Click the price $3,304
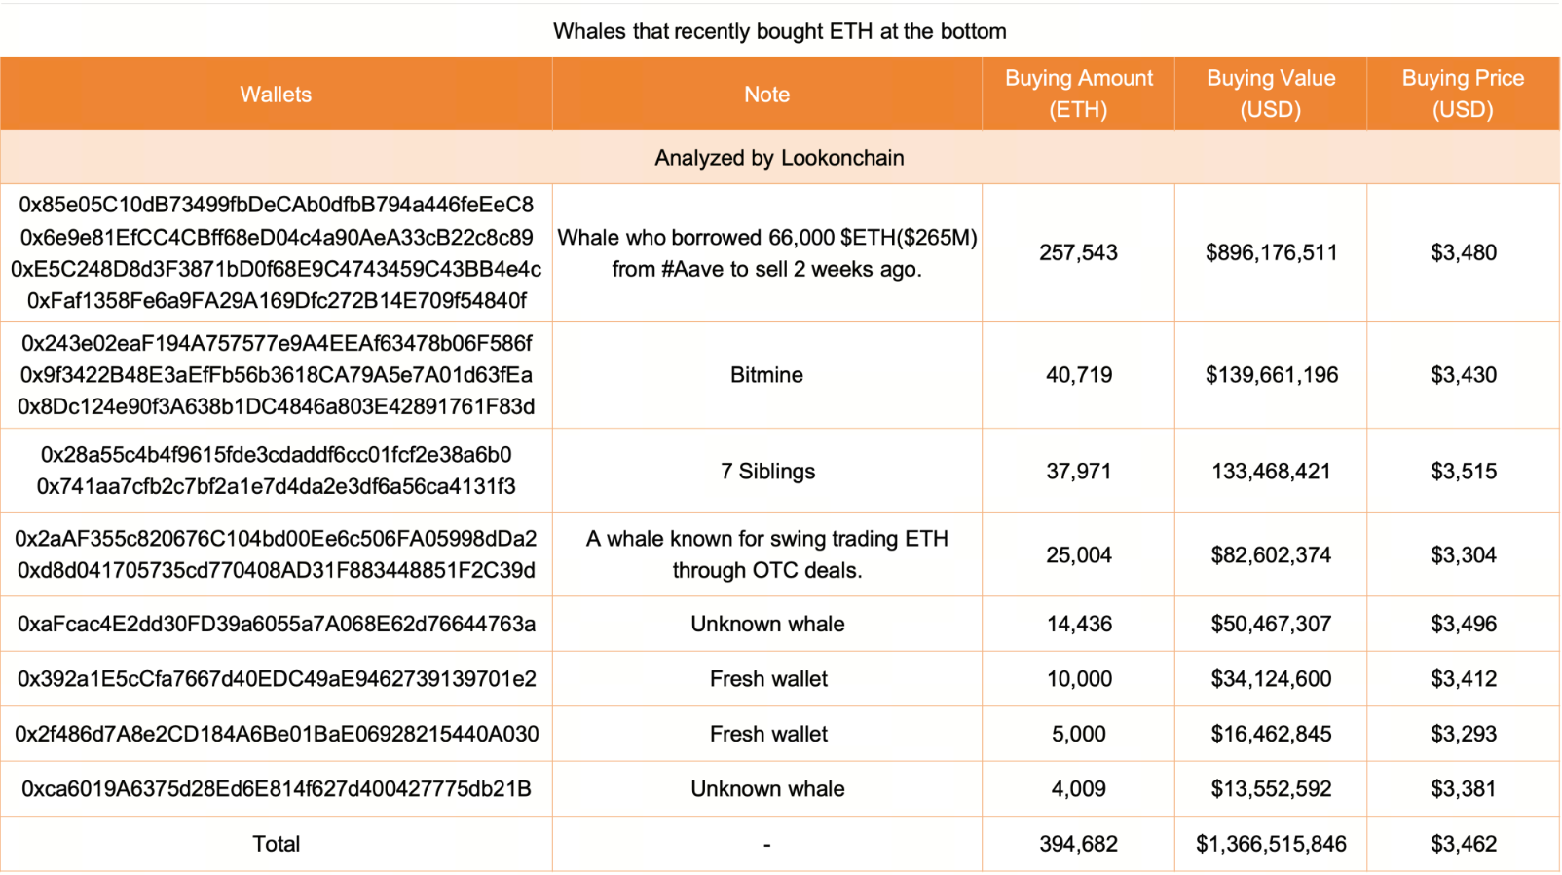 [1464, 555]
